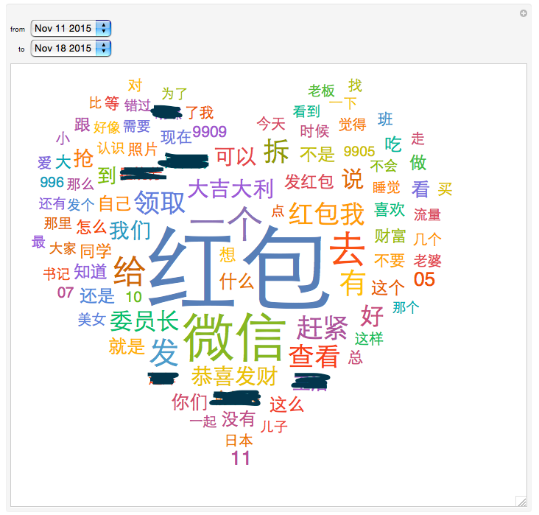Click the brown word 给
The height and width of the screenshot is (515, 539).
coord(130,271)
